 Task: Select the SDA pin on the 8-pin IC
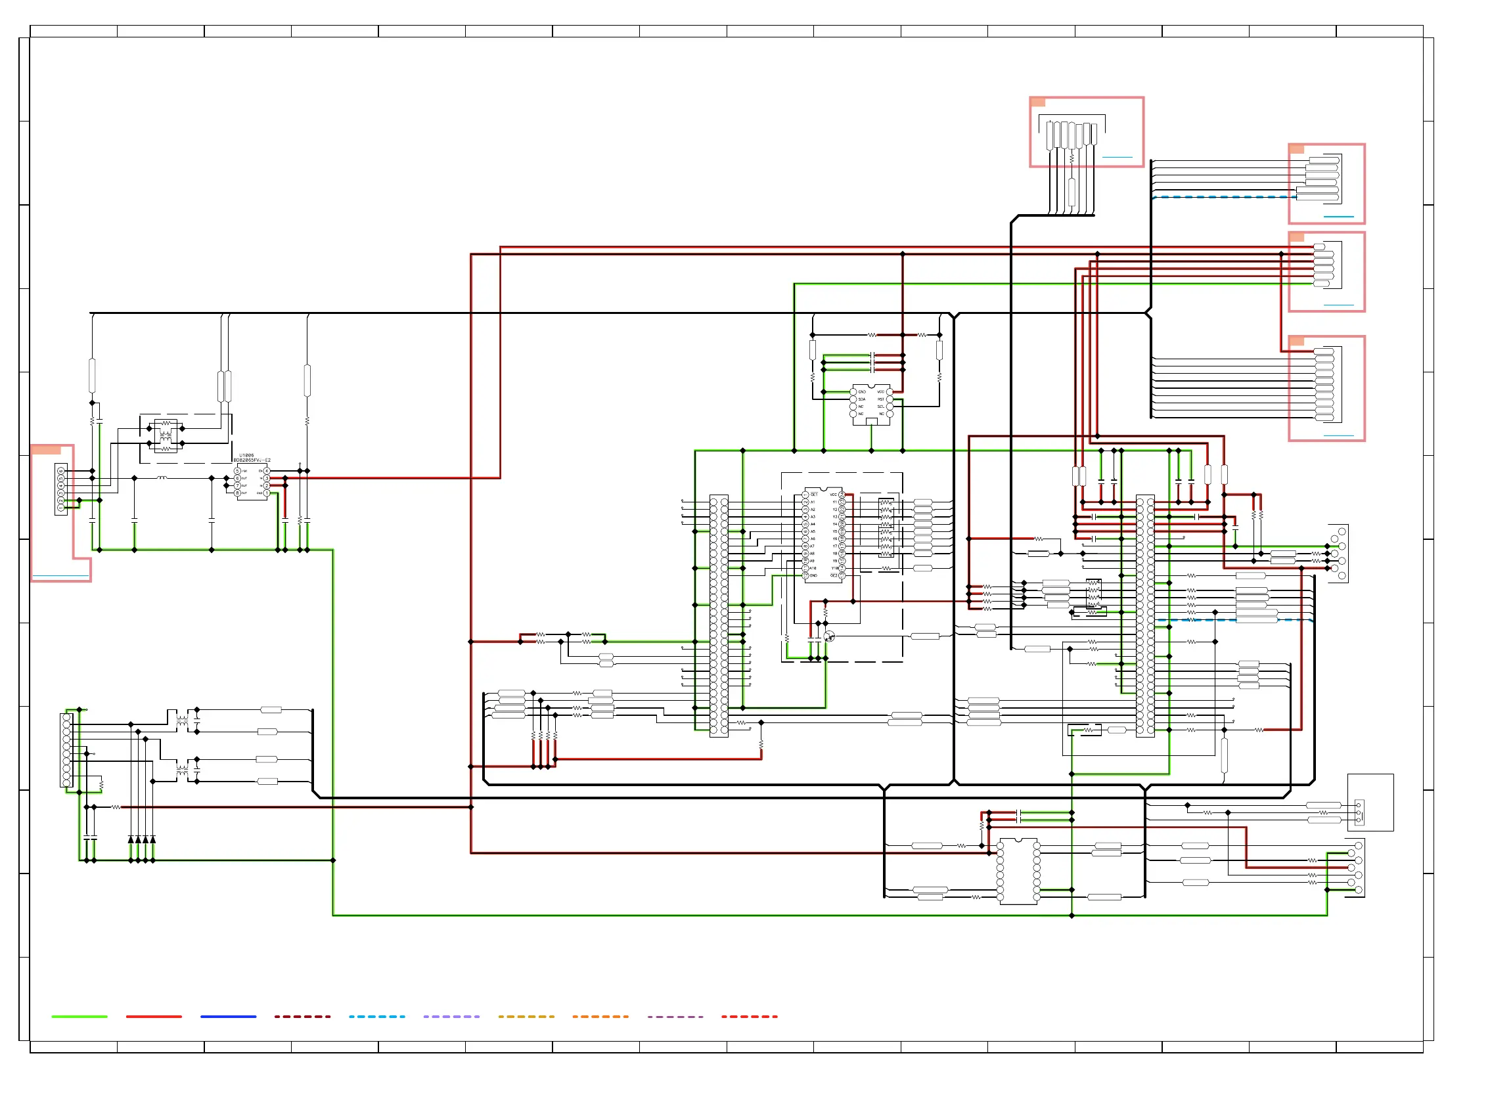tap(853, 399)
